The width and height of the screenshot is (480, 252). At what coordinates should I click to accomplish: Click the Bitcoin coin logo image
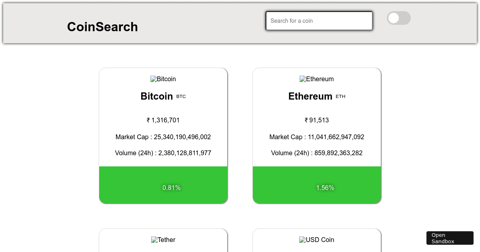[163, 79]
